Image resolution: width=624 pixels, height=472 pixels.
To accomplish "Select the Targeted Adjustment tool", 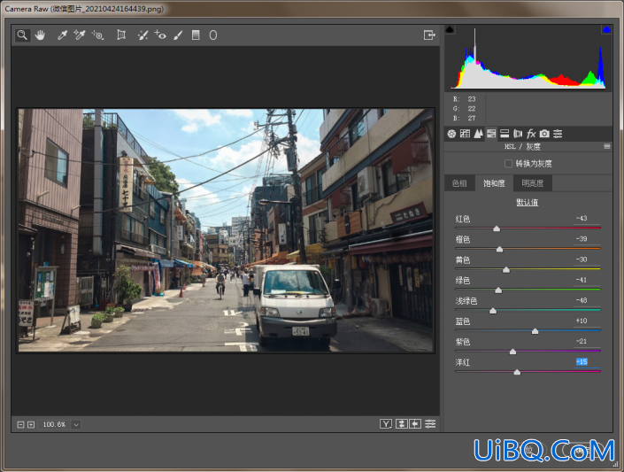I will 98,35.
